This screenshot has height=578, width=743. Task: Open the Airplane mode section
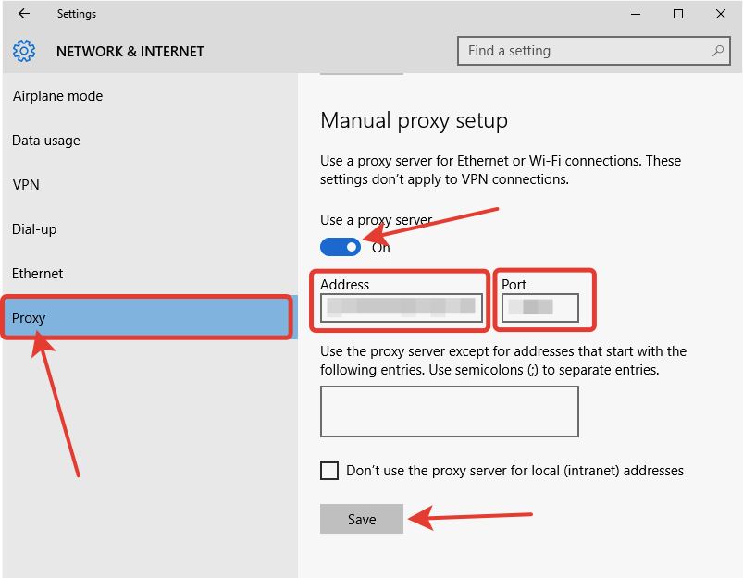point(57,96)
